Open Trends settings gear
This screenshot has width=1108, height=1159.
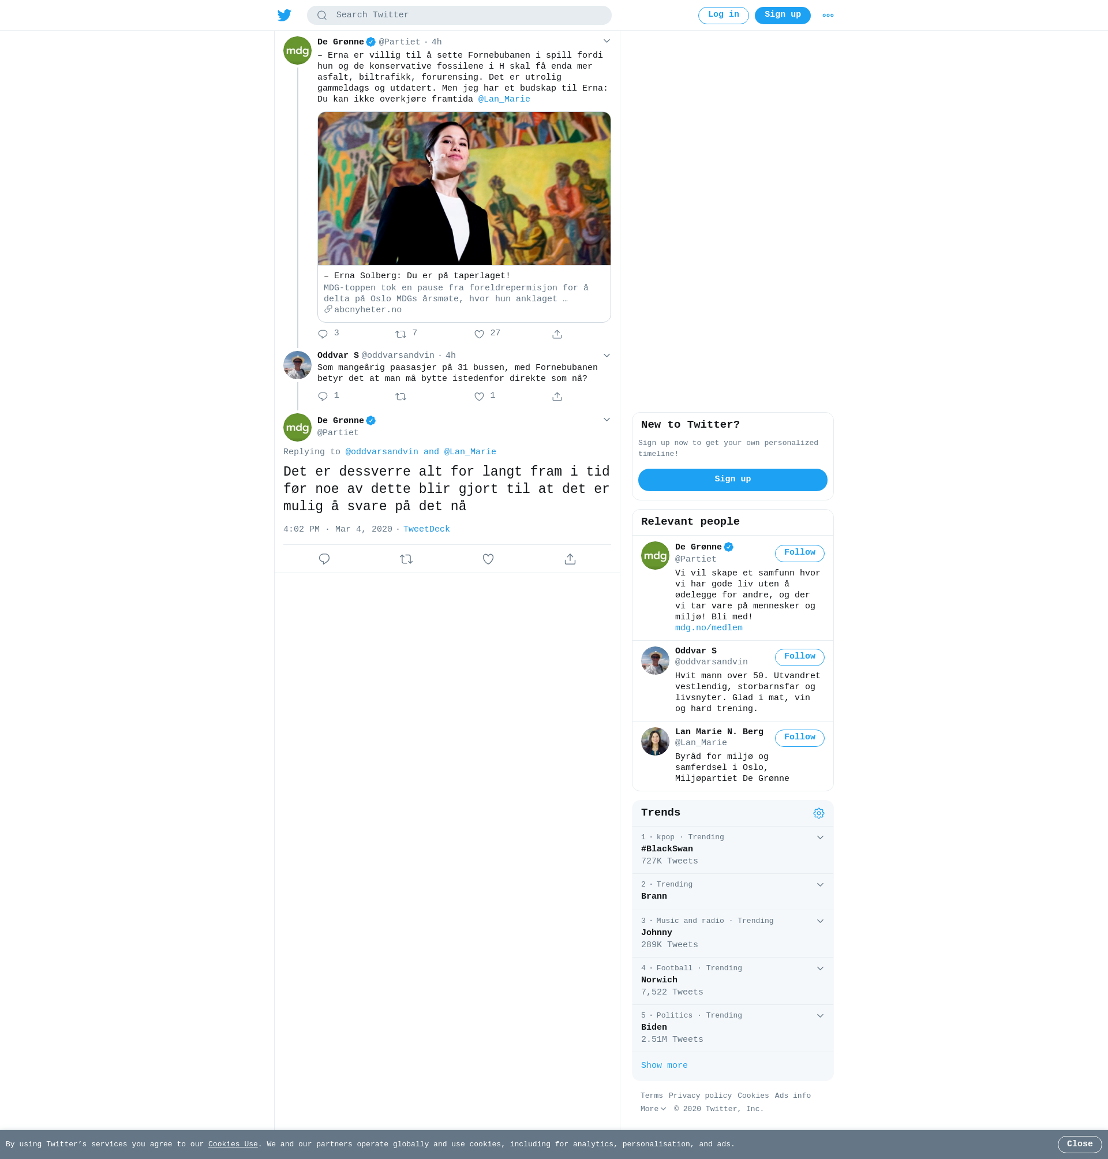click(x=819, y=813)
